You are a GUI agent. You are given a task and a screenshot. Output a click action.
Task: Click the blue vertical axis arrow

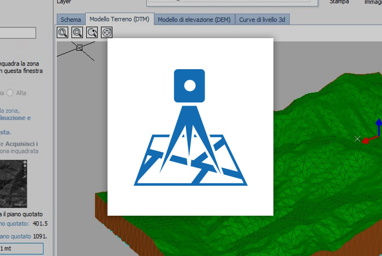coord(379,124)
